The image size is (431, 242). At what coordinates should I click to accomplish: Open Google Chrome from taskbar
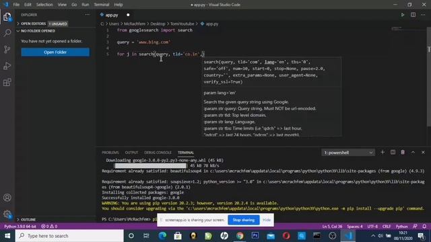coord(240,236)
